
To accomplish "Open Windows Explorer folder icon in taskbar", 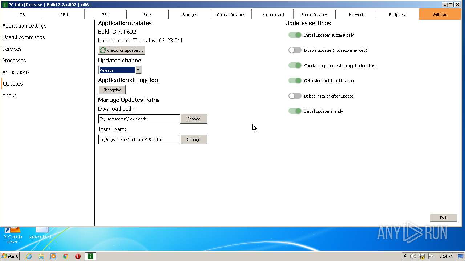I will (41, 256).
